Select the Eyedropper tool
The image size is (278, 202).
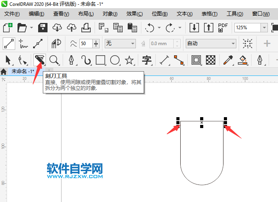coord(228,60)
